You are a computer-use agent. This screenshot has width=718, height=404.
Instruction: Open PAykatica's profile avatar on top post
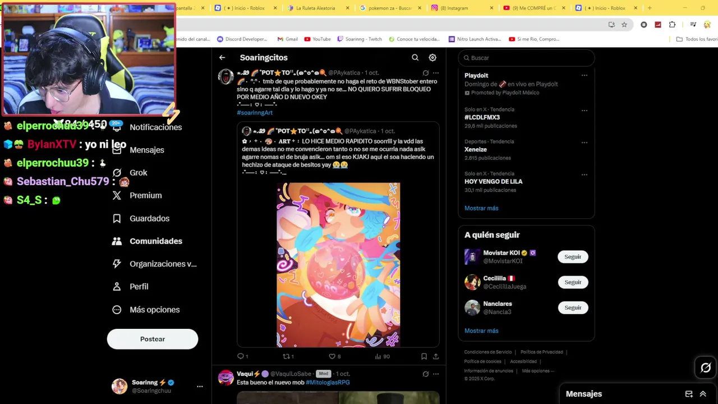coord(225,77)
